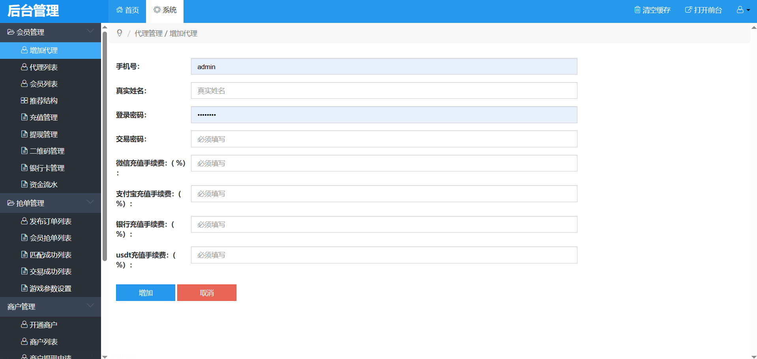This screenshot has height=359, width=757.
Task: Click the 交易密码 input field
Action: coord(384,139)
